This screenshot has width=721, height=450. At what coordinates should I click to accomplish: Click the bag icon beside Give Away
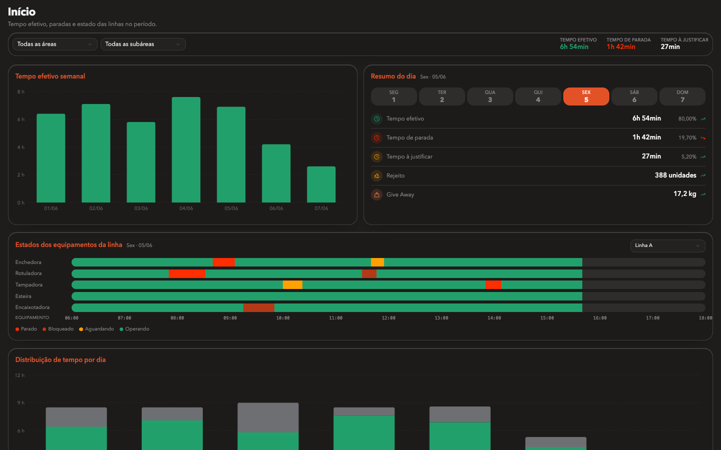(377, 195)
